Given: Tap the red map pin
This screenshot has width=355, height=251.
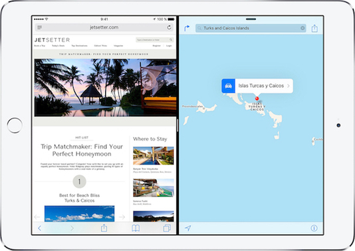Looking at the screenshot, I should click(257, 99).
